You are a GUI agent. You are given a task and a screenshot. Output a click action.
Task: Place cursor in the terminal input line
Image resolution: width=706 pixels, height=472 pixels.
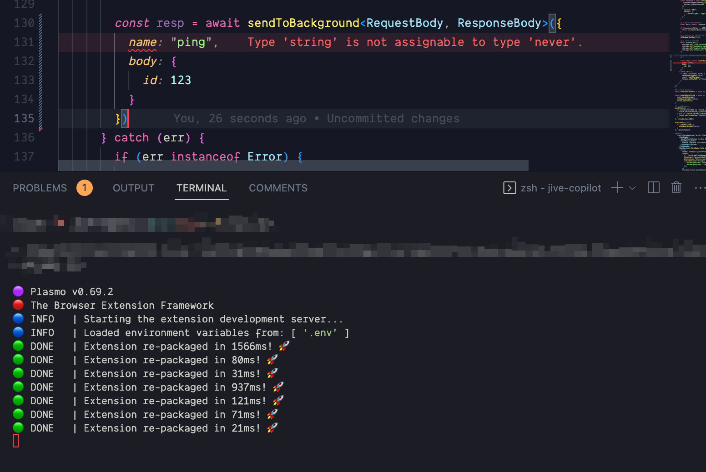pyautogui.click(x=136, y=441)
